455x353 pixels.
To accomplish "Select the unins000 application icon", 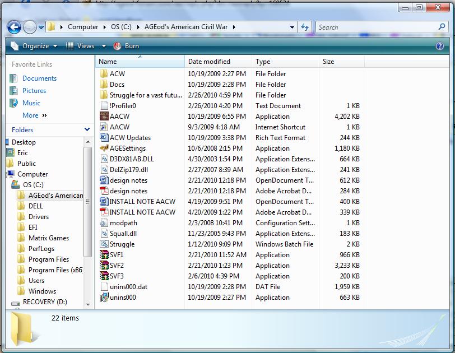I will click(x=104, y=298).
